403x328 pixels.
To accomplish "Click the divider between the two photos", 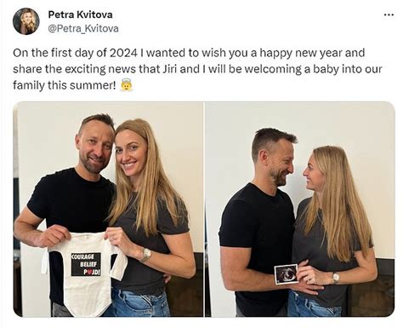I will point(204,209).
